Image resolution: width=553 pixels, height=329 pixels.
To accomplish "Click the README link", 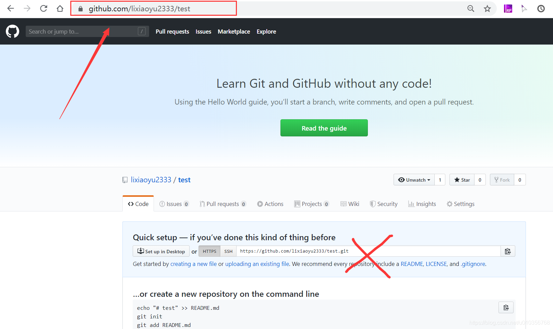I will coord(412,264).
